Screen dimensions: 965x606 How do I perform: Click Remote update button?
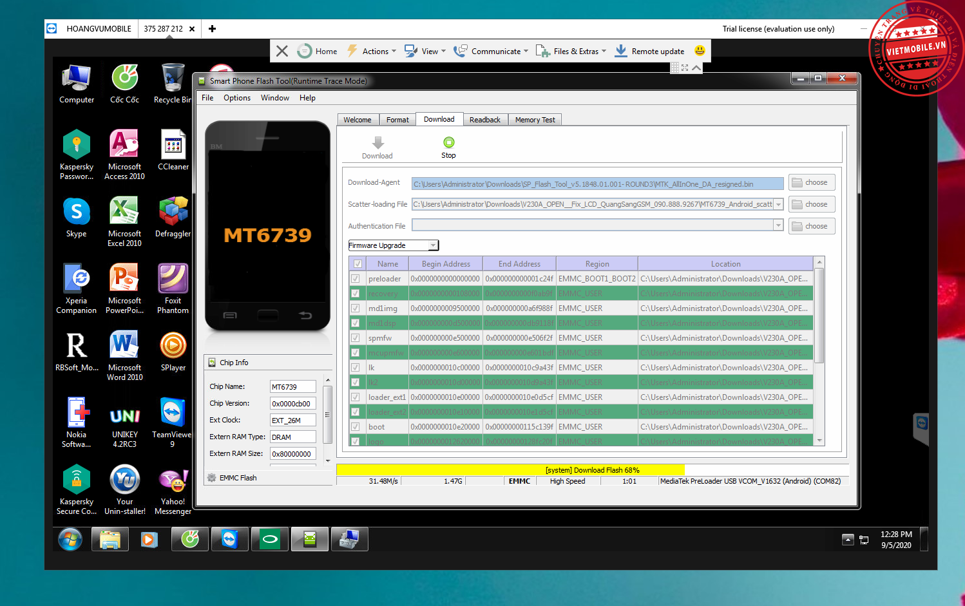(649, 51)
